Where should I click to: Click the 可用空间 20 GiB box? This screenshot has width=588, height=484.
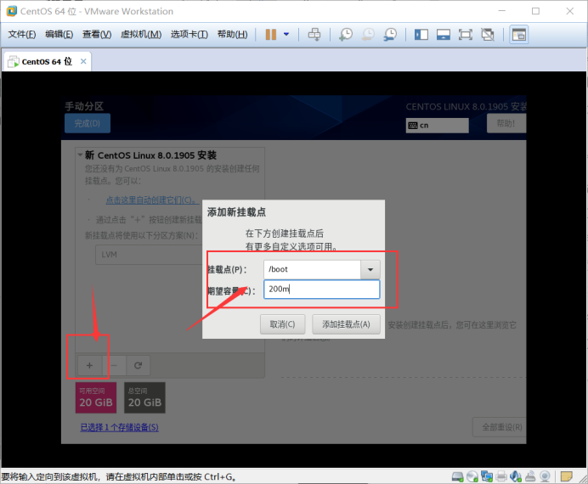tap(96, 397)
